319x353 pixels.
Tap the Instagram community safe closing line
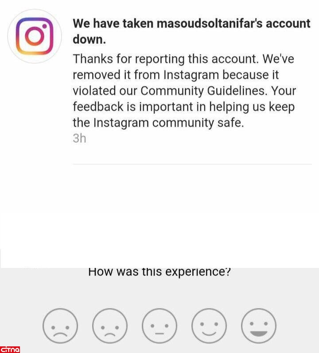pyautogui.click(x=158, y=123)
